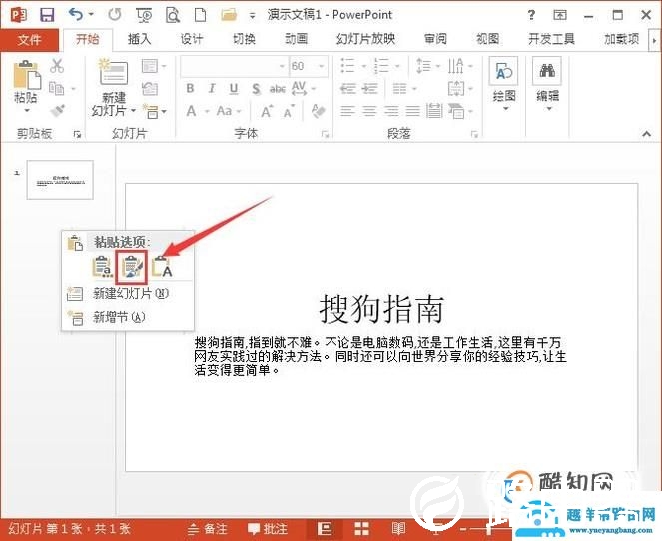Click the Decrease Indent icon
This screenshot has height=541, width=662.
coord(347,88)
